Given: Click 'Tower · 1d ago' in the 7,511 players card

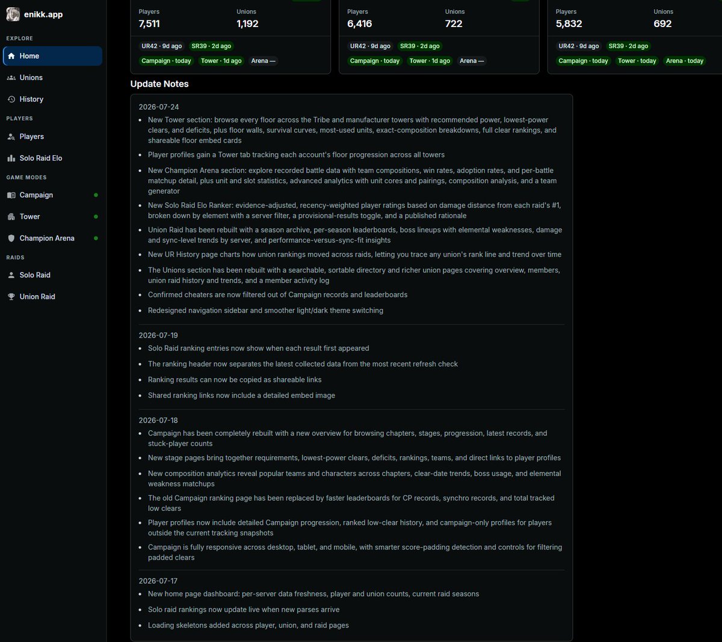Looking at the screenshot, I should [221, 61].
